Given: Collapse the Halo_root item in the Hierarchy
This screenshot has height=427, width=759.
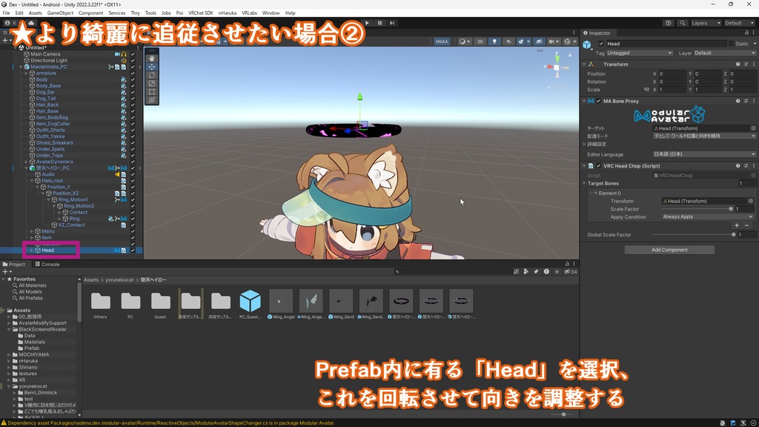Looking at the screenshot, I should [x=33, y=180].
